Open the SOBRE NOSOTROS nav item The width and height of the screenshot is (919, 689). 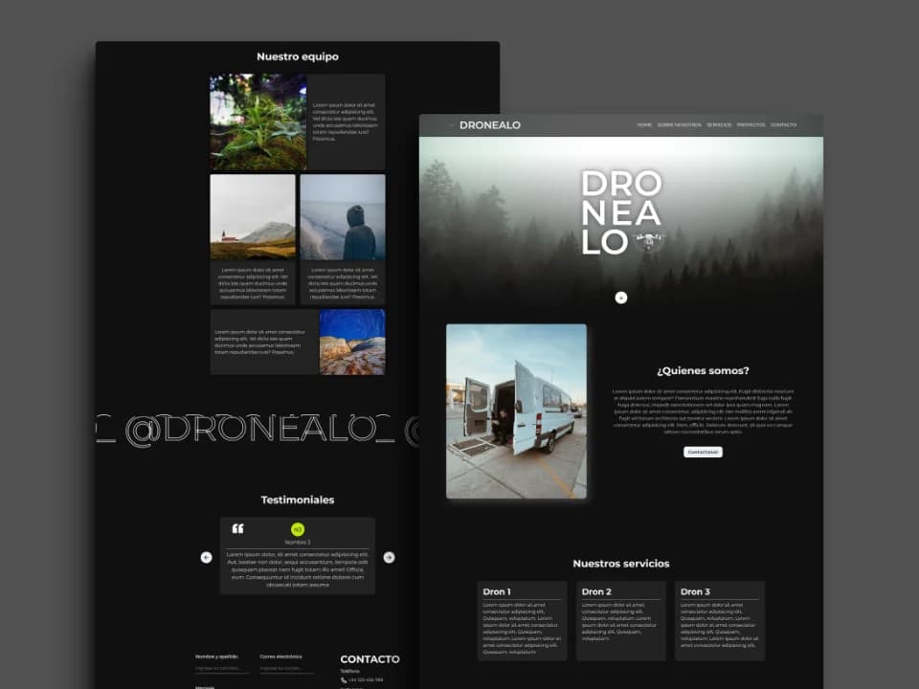(x=680, y=124)
